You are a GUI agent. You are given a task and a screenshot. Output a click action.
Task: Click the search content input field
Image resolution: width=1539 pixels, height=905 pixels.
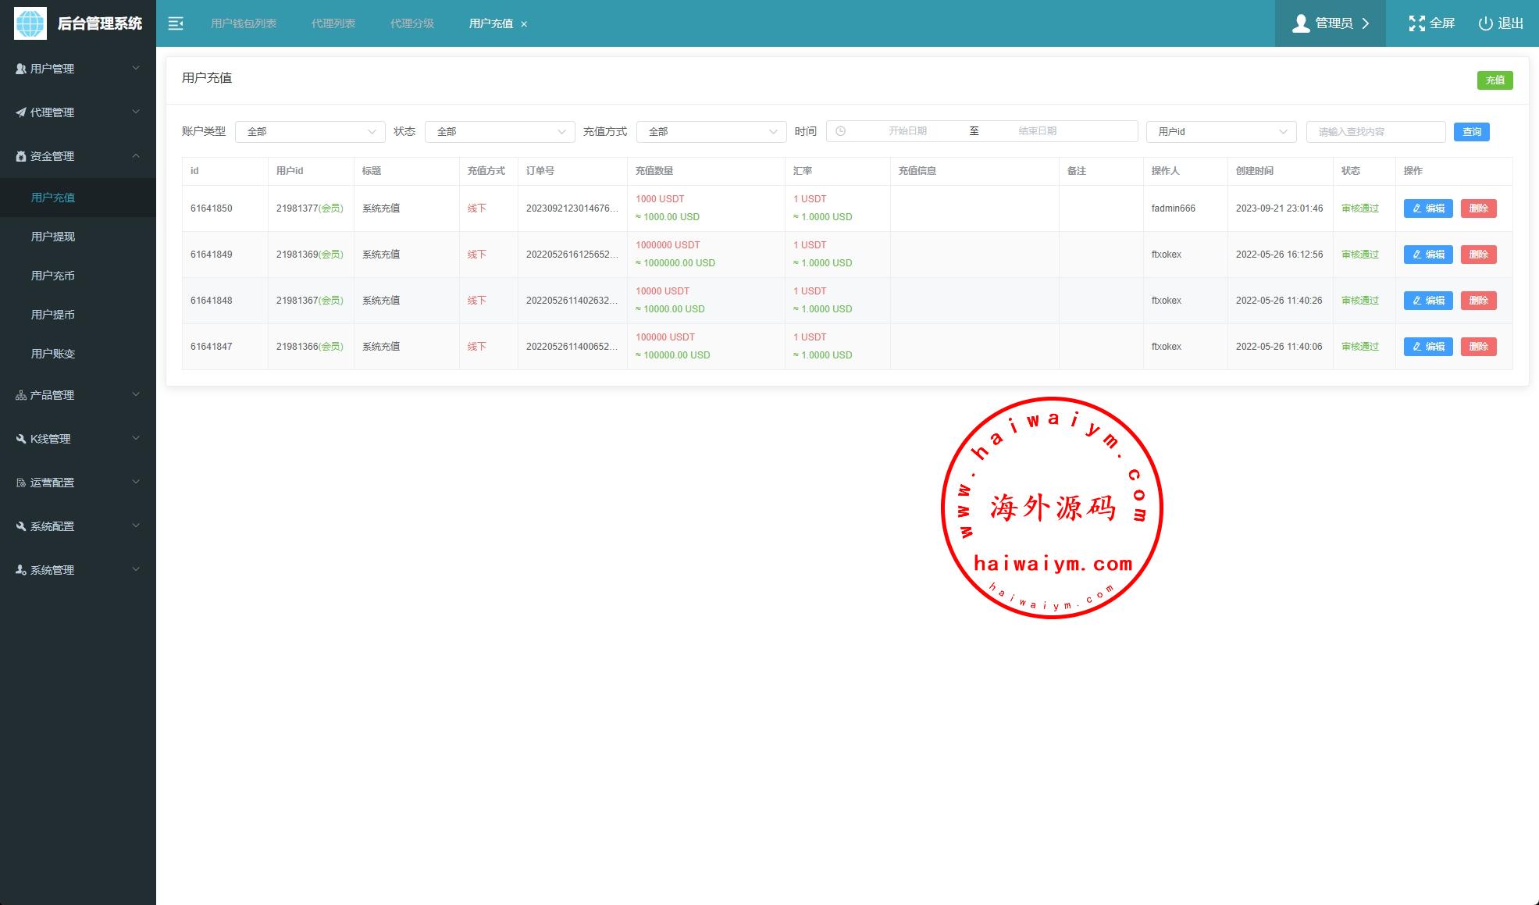1375,132
